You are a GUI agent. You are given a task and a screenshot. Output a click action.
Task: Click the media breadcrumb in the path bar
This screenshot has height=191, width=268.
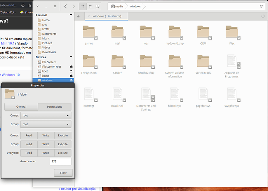tap(117, 6)
